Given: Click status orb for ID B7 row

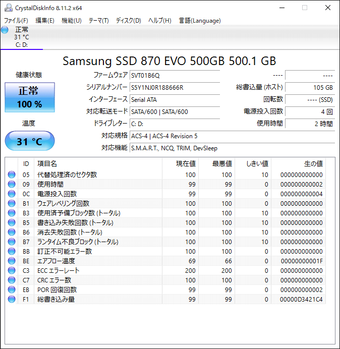Looking at the screenshot, I should click(x=12, y=242).
